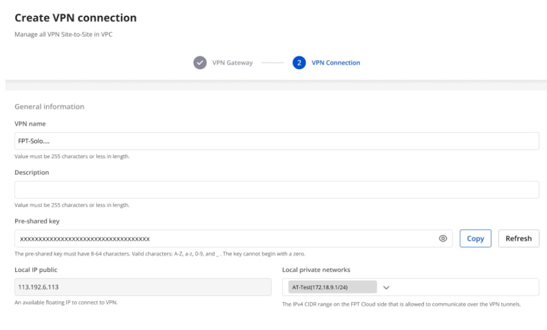Viewport: 547px width, 330px height.
Task: Copy the pre-shared key
Action: [x=475, y=238]
